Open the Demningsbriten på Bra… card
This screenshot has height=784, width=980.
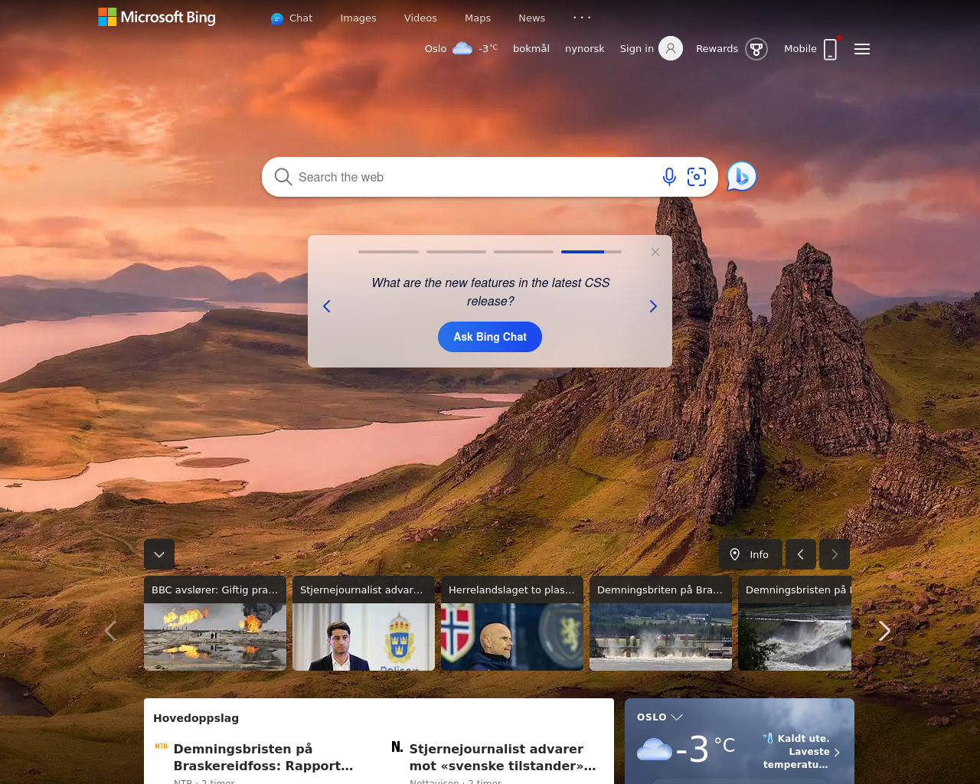pyautogui.click(x=661, y=623)
